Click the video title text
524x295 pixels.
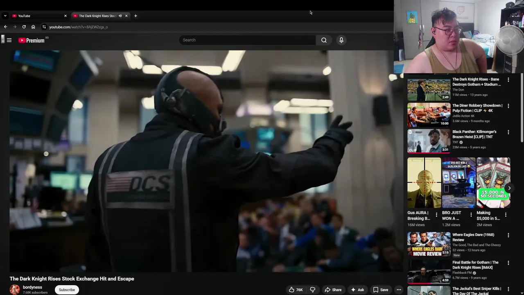[72, 279]
